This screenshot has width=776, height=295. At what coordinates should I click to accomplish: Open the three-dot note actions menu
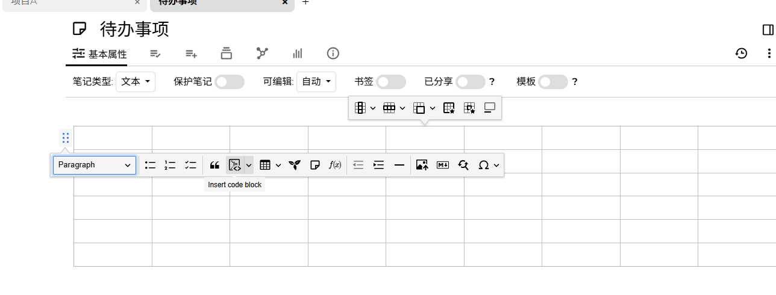tap(769, 54)
